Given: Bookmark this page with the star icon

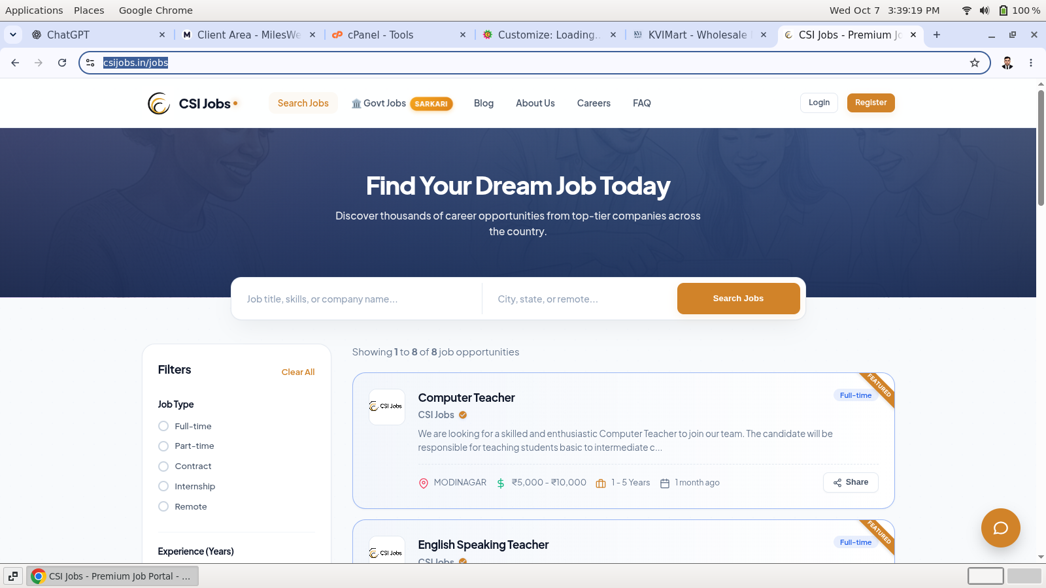Looking at the screenshot, I should [975, 63].
